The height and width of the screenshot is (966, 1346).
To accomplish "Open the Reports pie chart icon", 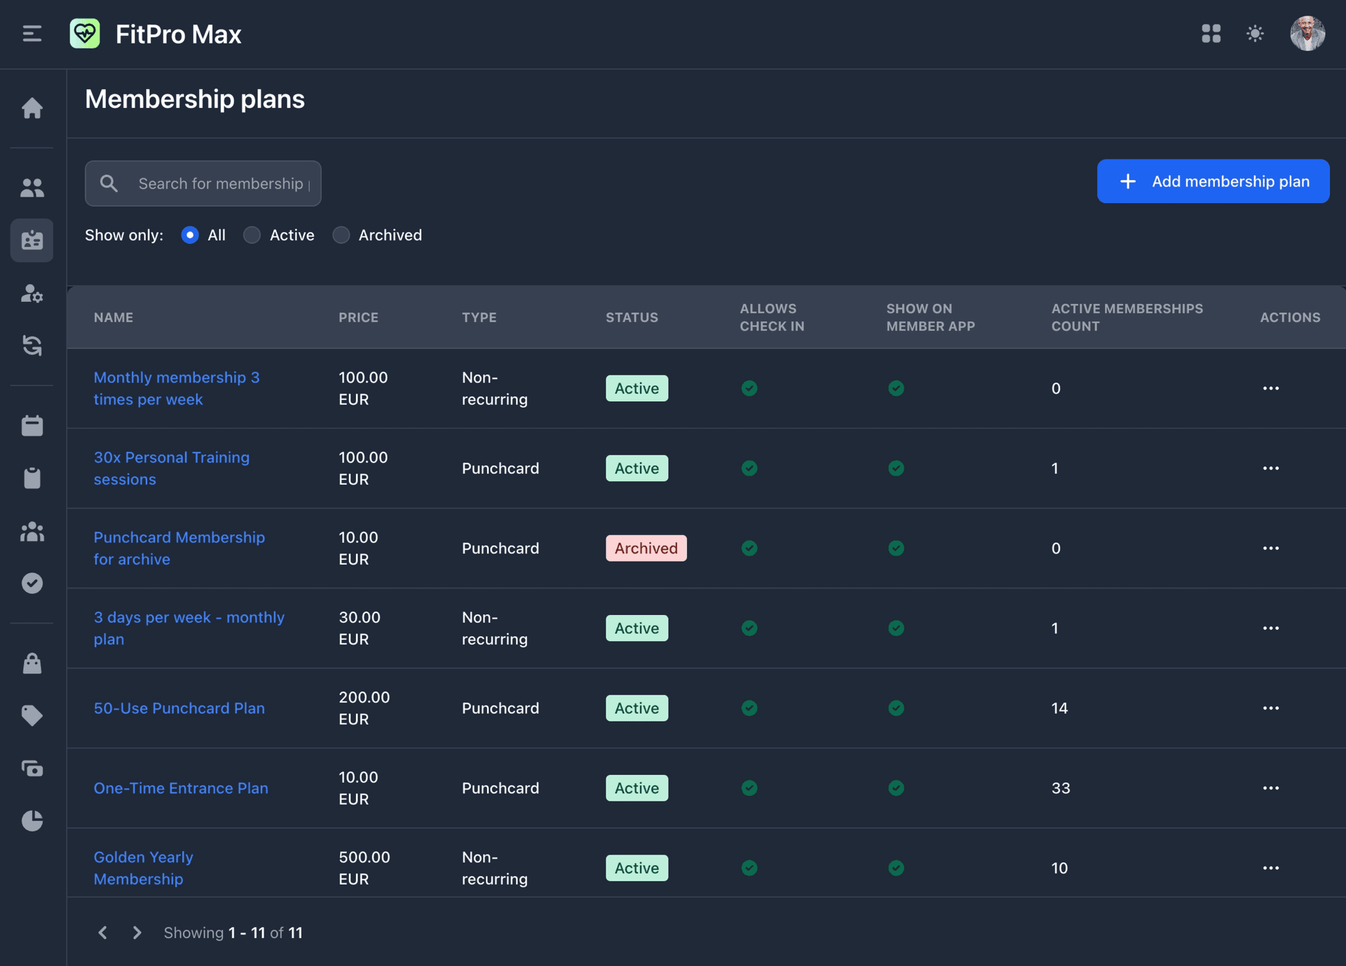I will click(x=32, y=821).
